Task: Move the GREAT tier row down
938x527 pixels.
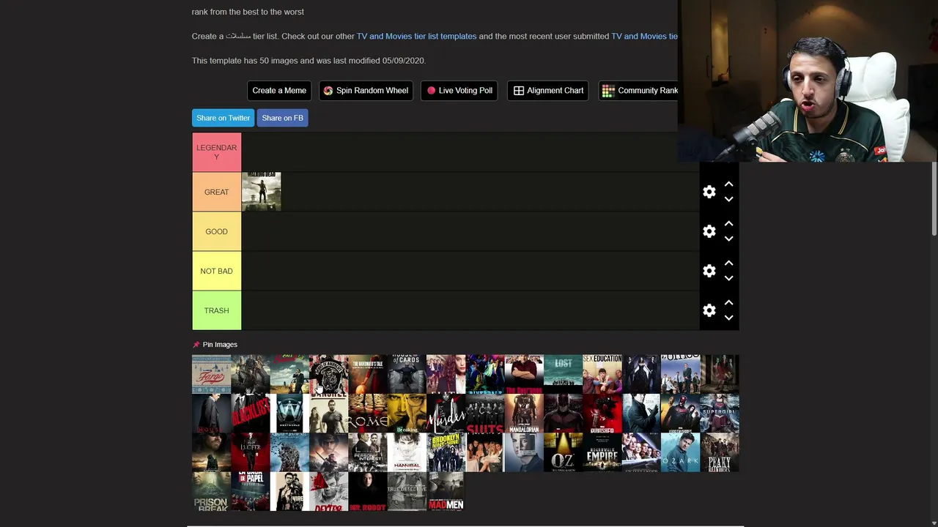Action: pos(728,199)
